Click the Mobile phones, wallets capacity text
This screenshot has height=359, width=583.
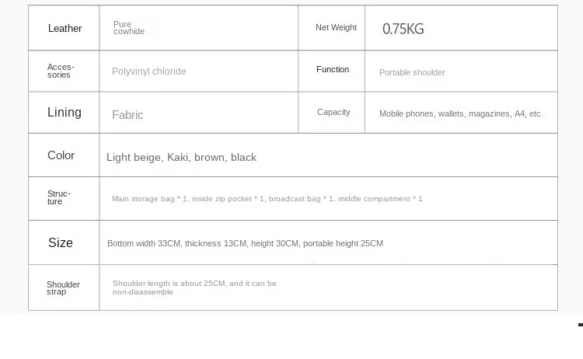point(461,113)
